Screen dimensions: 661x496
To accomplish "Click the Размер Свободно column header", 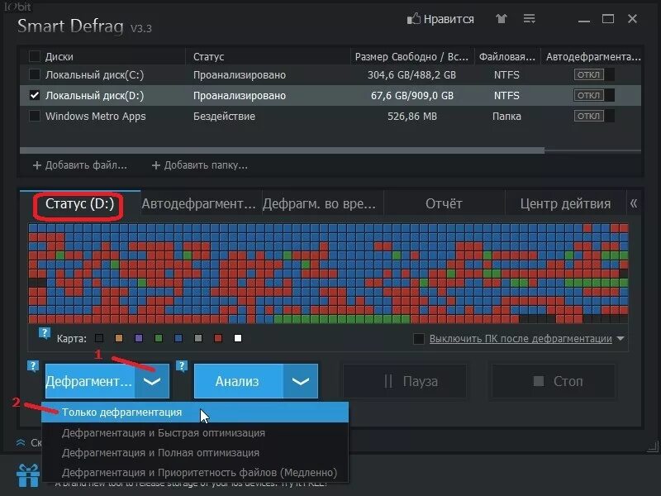I will coord(411,56).
